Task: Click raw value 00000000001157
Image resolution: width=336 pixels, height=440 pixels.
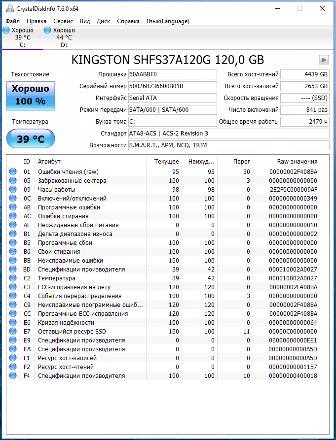Action: click(293, 367)
